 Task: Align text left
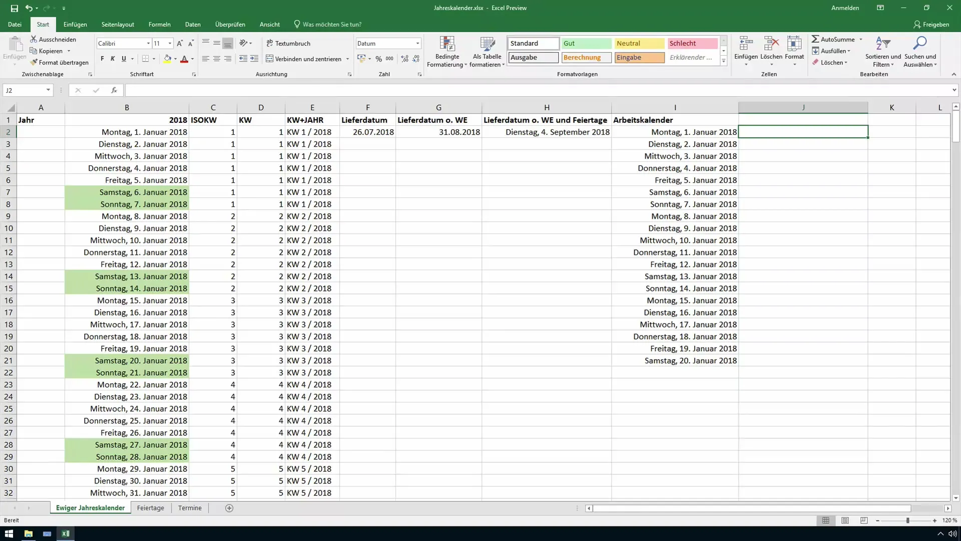coord(206,59)
